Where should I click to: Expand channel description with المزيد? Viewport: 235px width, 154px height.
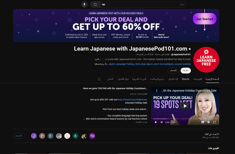coord(98,59)
